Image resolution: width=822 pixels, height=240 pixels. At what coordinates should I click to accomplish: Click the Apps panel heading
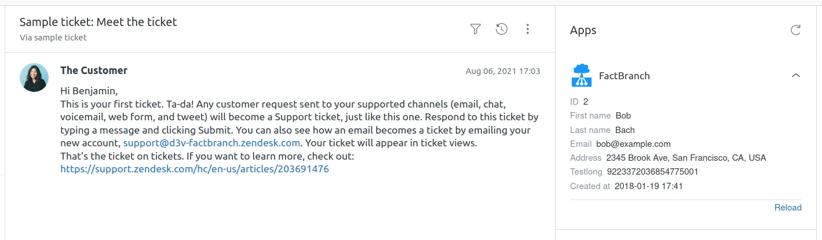click(583, 30)
